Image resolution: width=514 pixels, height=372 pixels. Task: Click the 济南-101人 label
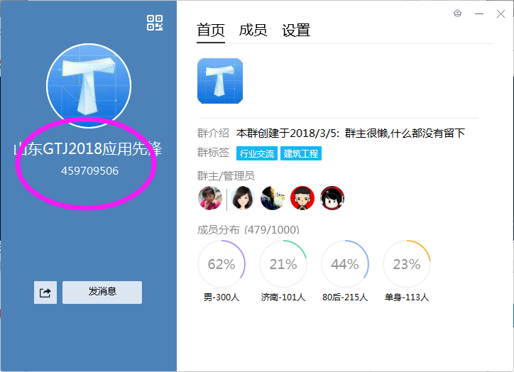tap(283, 297)
